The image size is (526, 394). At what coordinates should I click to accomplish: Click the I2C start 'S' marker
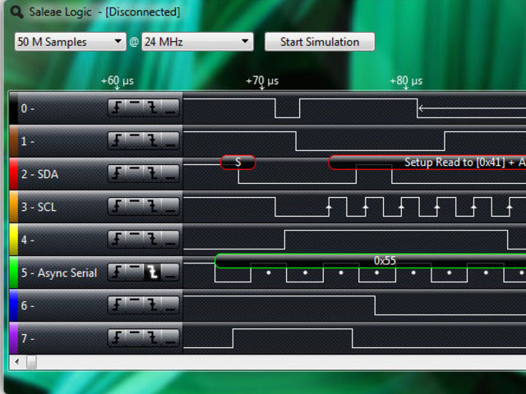[x=238, y=163]
